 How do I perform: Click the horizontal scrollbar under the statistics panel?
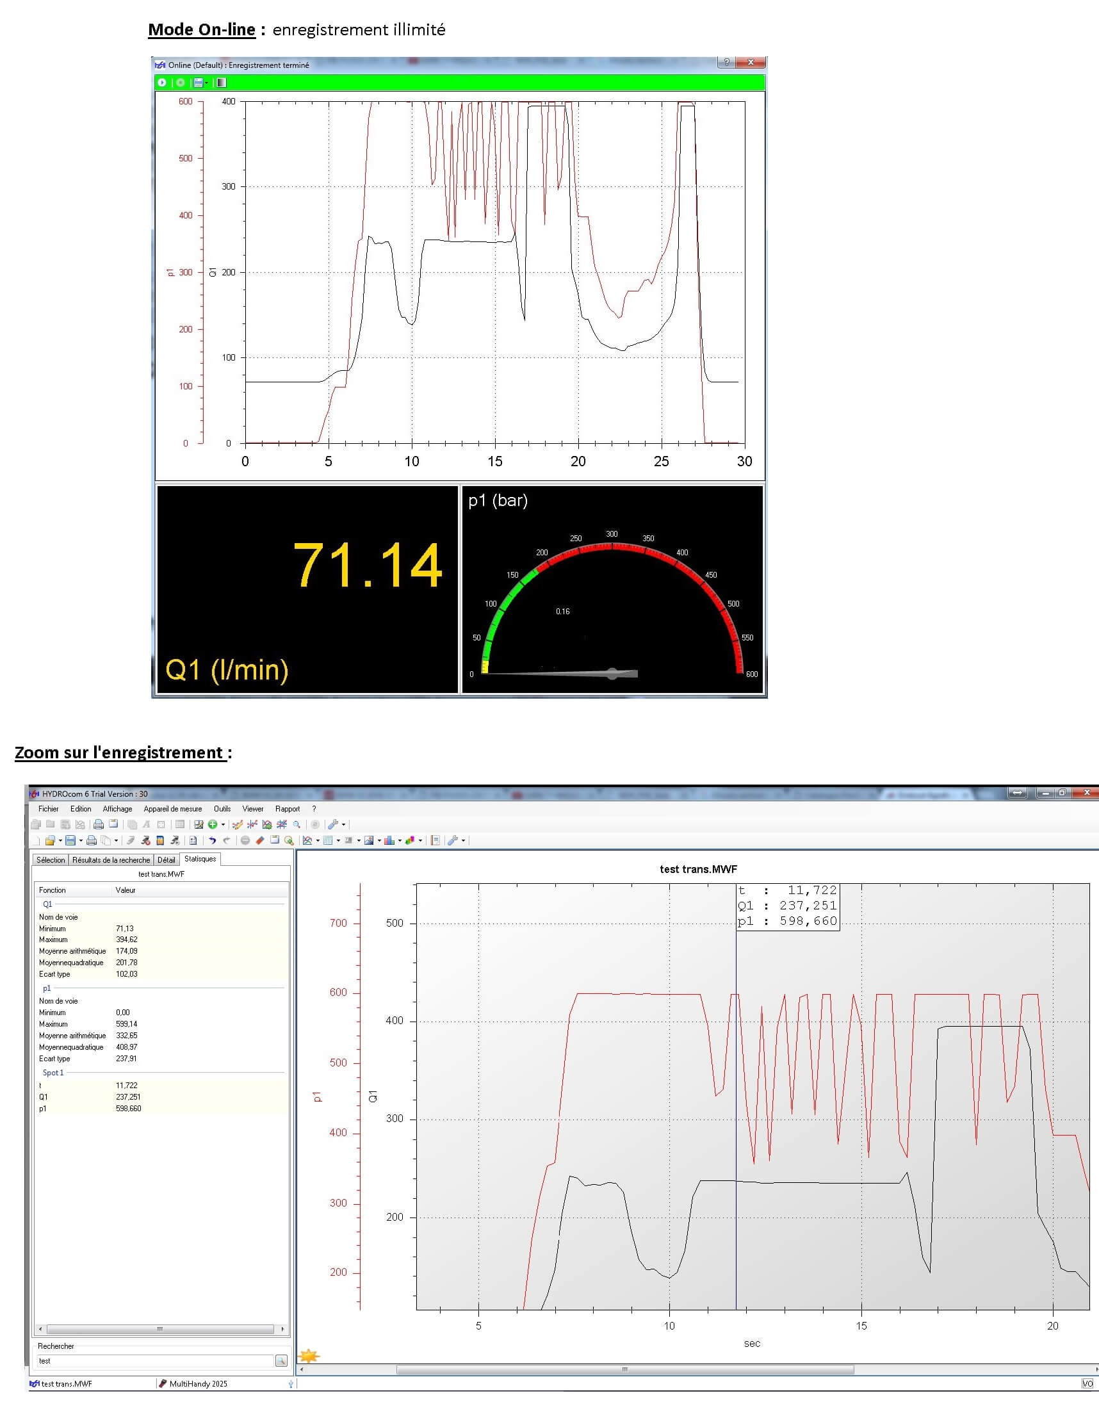[x=160, y=1330]
